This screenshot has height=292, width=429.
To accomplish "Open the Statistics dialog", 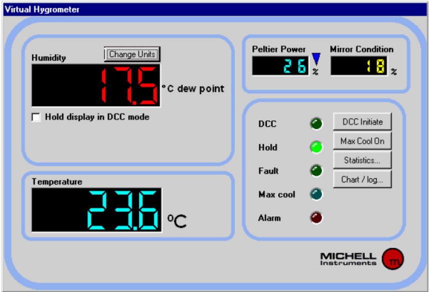I will [362, 160].
